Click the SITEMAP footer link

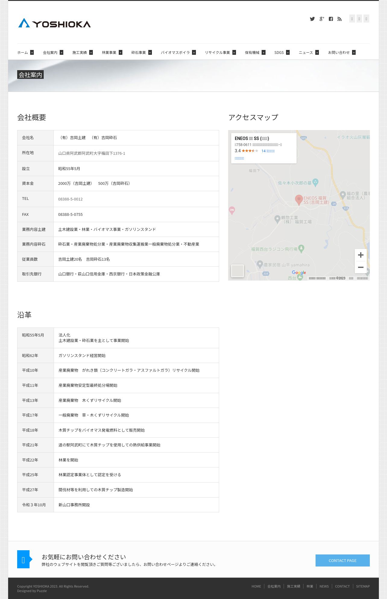pyautogui.click(x=363, y=586)
